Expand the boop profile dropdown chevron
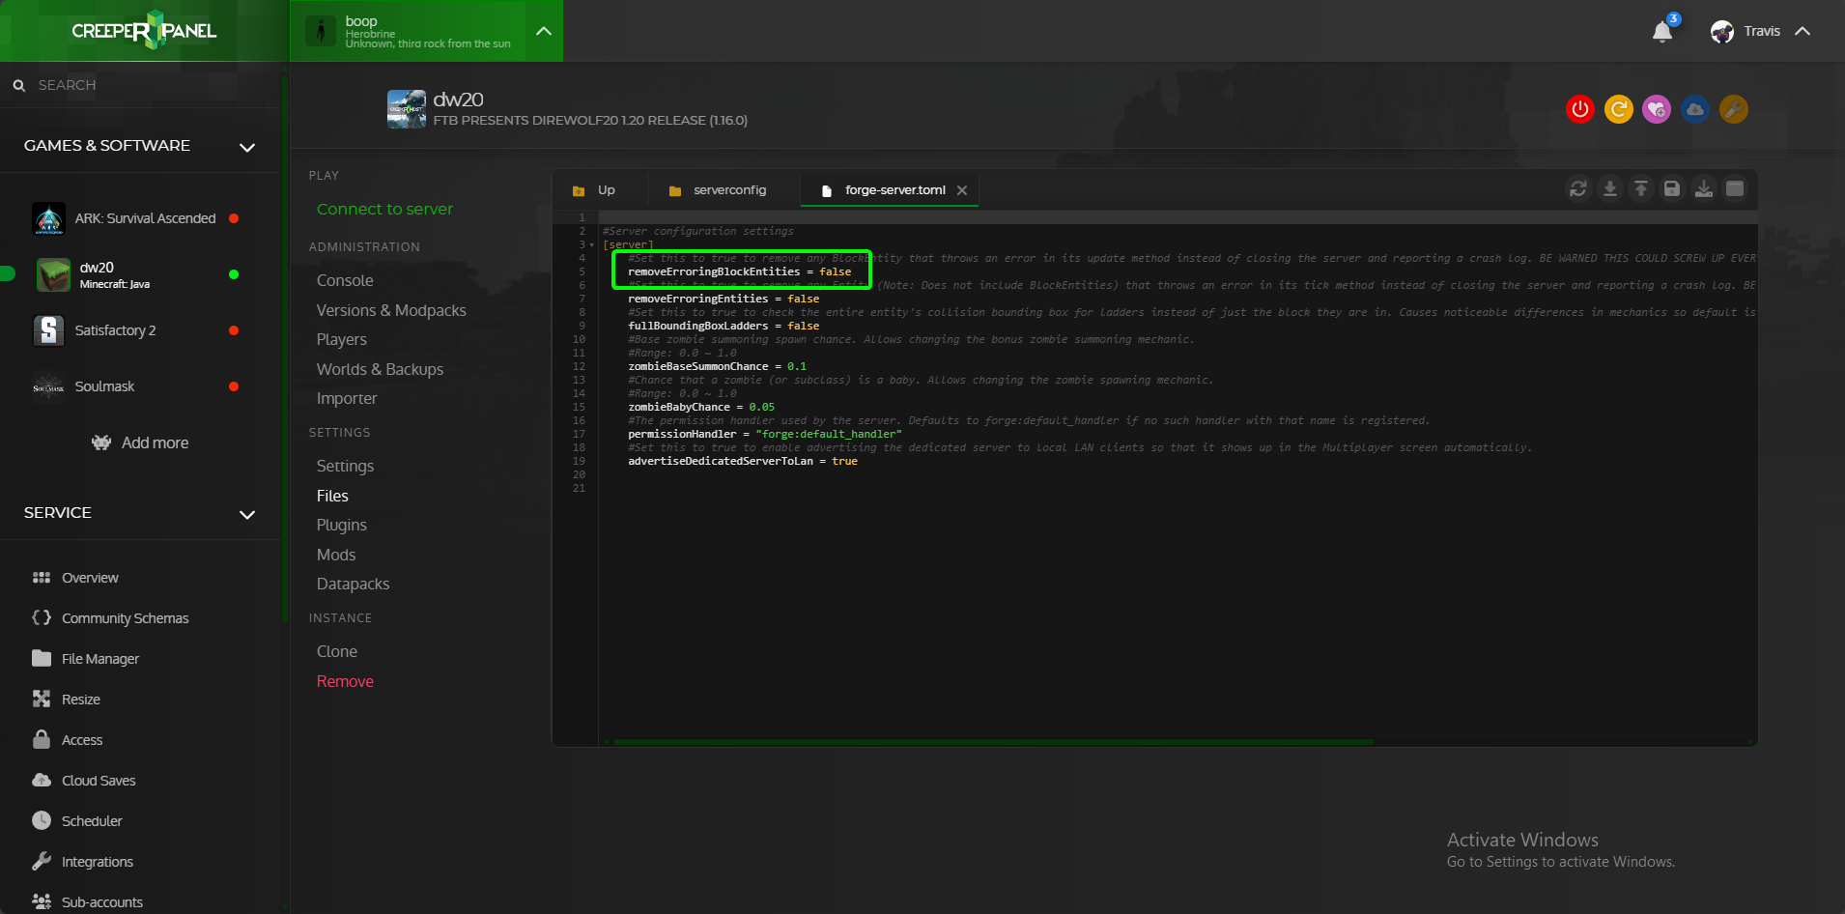This screenshot has height=914, width=1845. [544, 31]
